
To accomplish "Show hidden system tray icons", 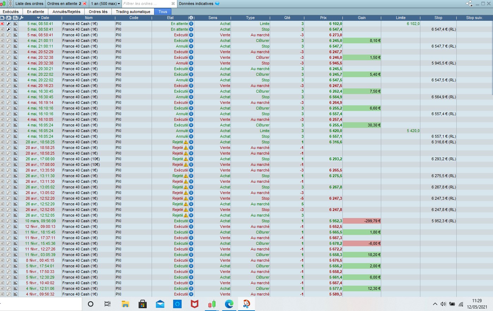I will click(435, 304).
